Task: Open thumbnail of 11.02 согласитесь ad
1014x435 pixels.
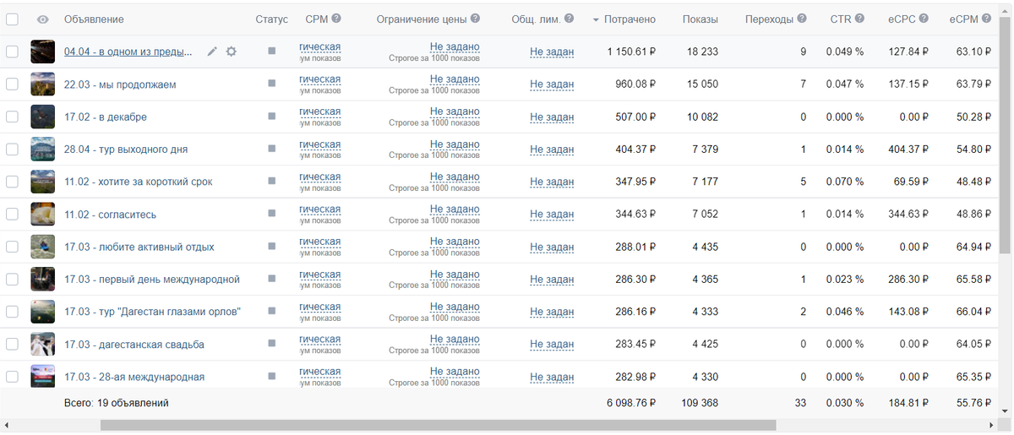Action: (43, 215)
